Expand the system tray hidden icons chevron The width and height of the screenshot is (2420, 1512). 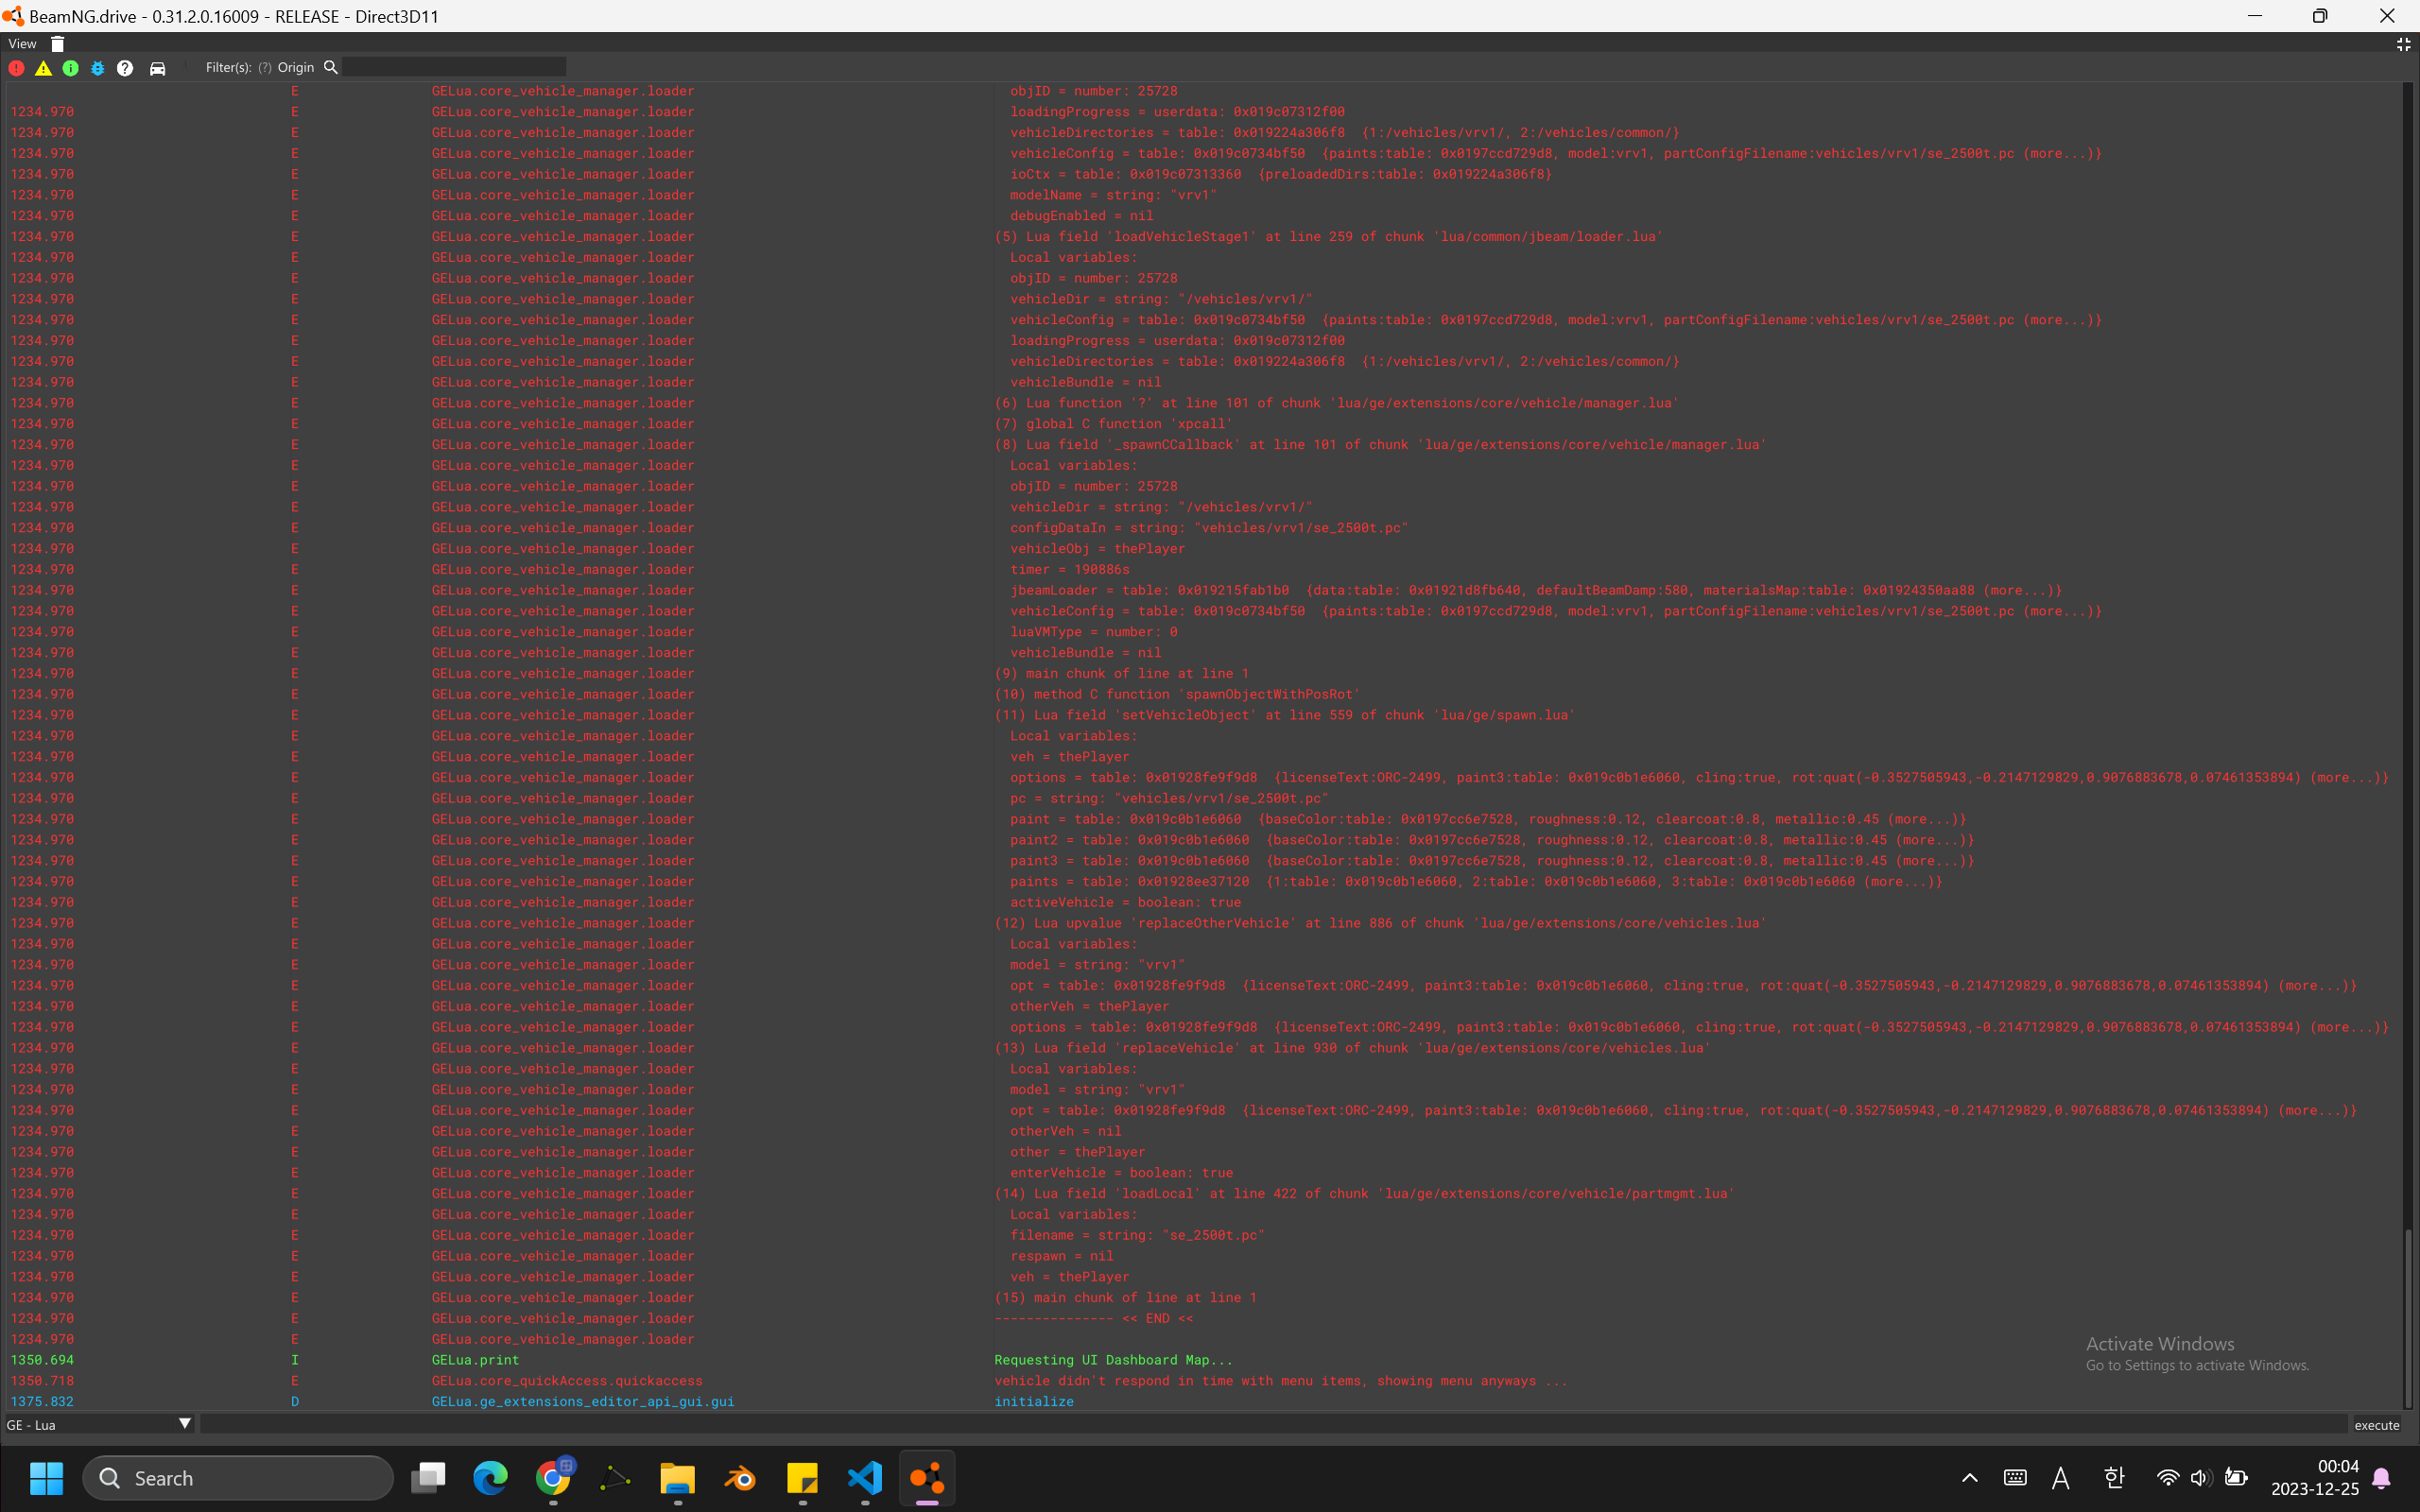(1969, 1478)
